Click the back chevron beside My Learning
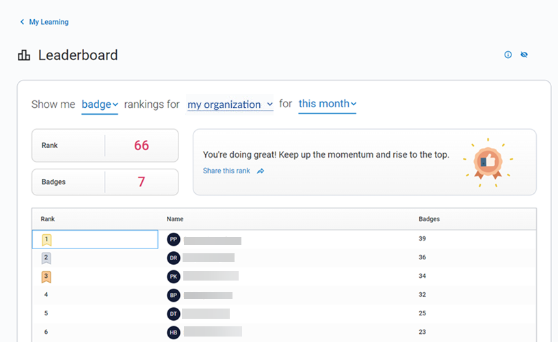 (22, 22)
